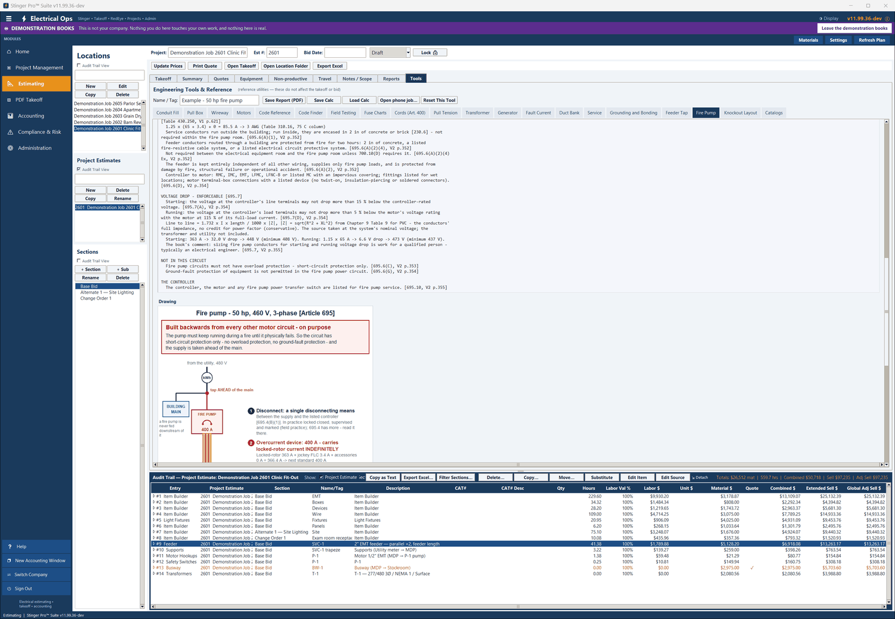Expand audit row #9 Feeder
The width and height of the screenshot is (895, 619).
point(154,544)
